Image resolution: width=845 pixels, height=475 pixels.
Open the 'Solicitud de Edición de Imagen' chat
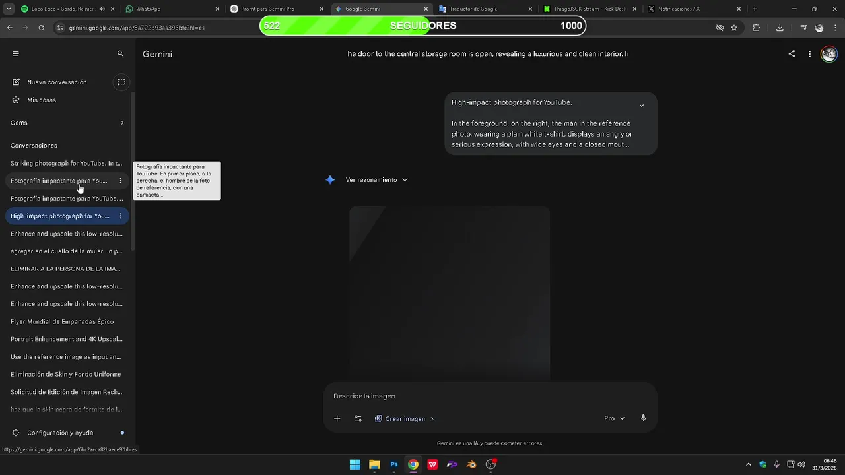pos(66,392)
